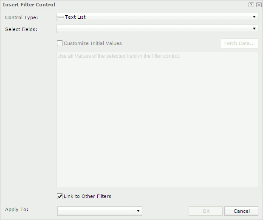Viewport: 263px width, 220px height.
Task: Click the Text List icon in Control Type
Action: click(x=61, y=17)
